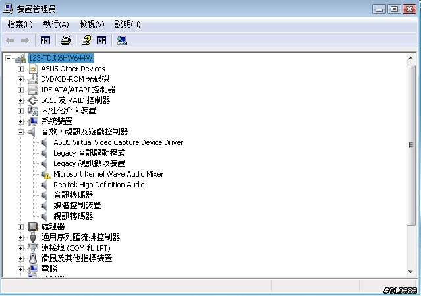Screen dimensions: 421x296
Task: Expand the 處理器 node
Action: click(x=20, y=227)
